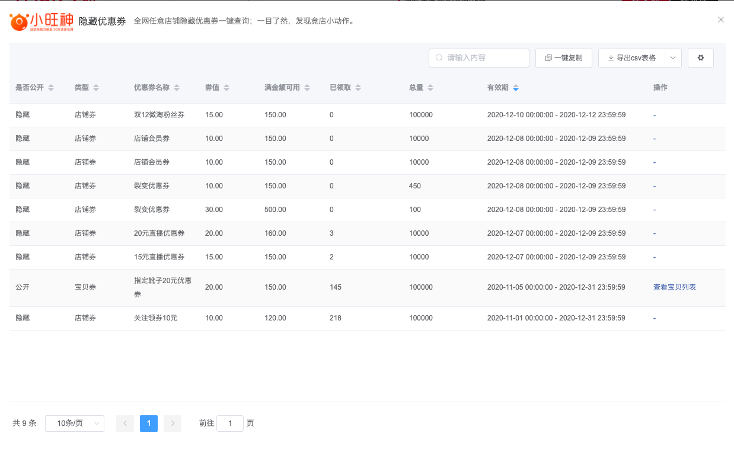Click the 共 9 条 total count

pos(24,424)
